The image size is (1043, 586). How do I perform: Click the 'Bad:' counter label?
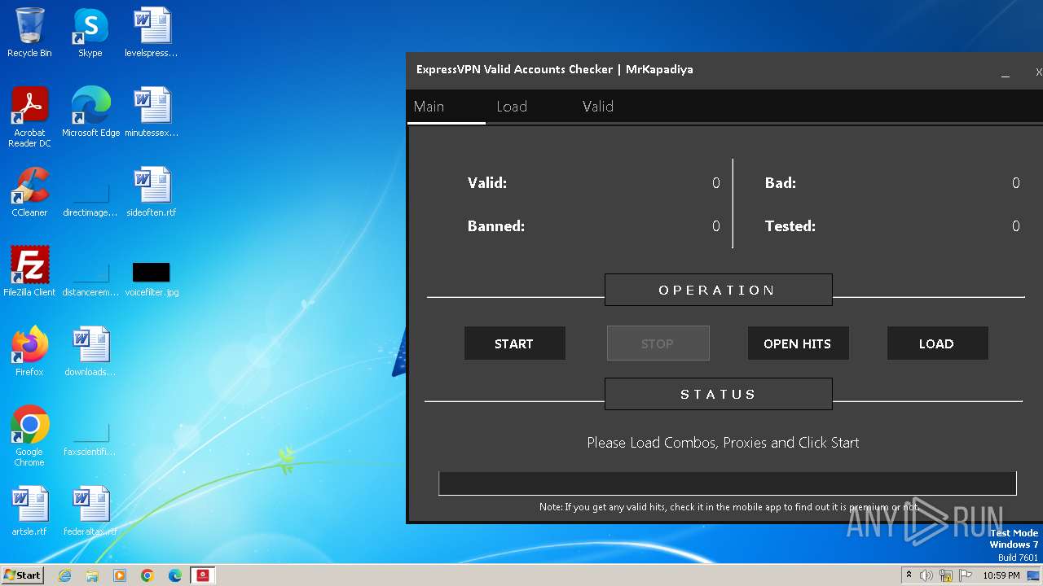tap(781, 183)
